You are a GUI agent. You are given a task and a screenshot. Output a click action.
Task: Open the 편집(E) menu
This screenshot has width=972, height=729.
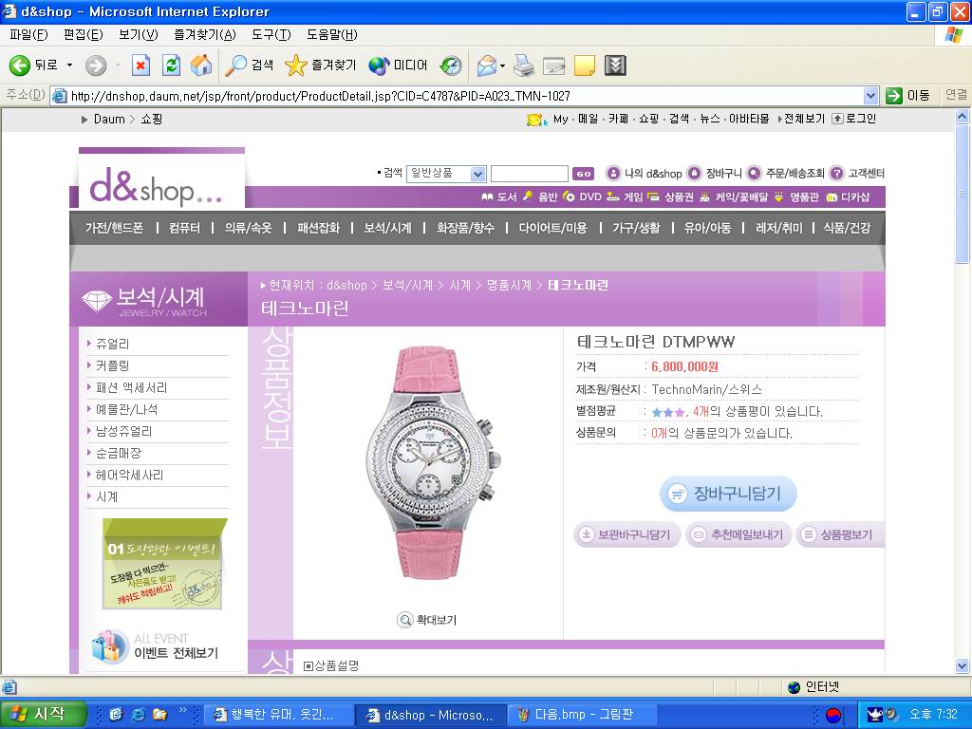pos(84,35)
